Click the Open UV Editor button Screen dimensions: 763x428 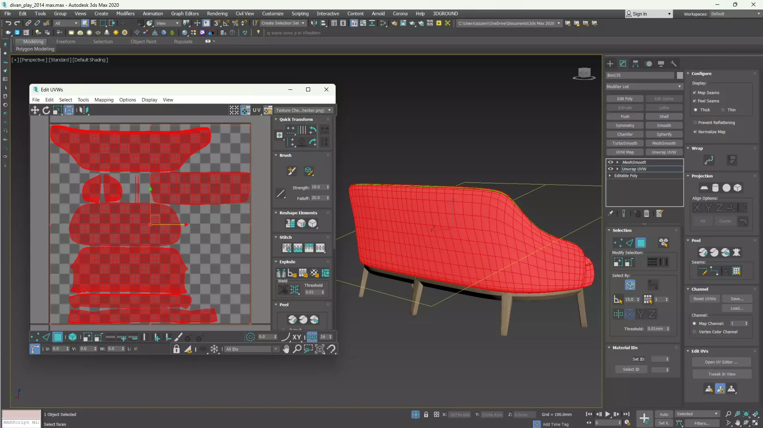721,362
